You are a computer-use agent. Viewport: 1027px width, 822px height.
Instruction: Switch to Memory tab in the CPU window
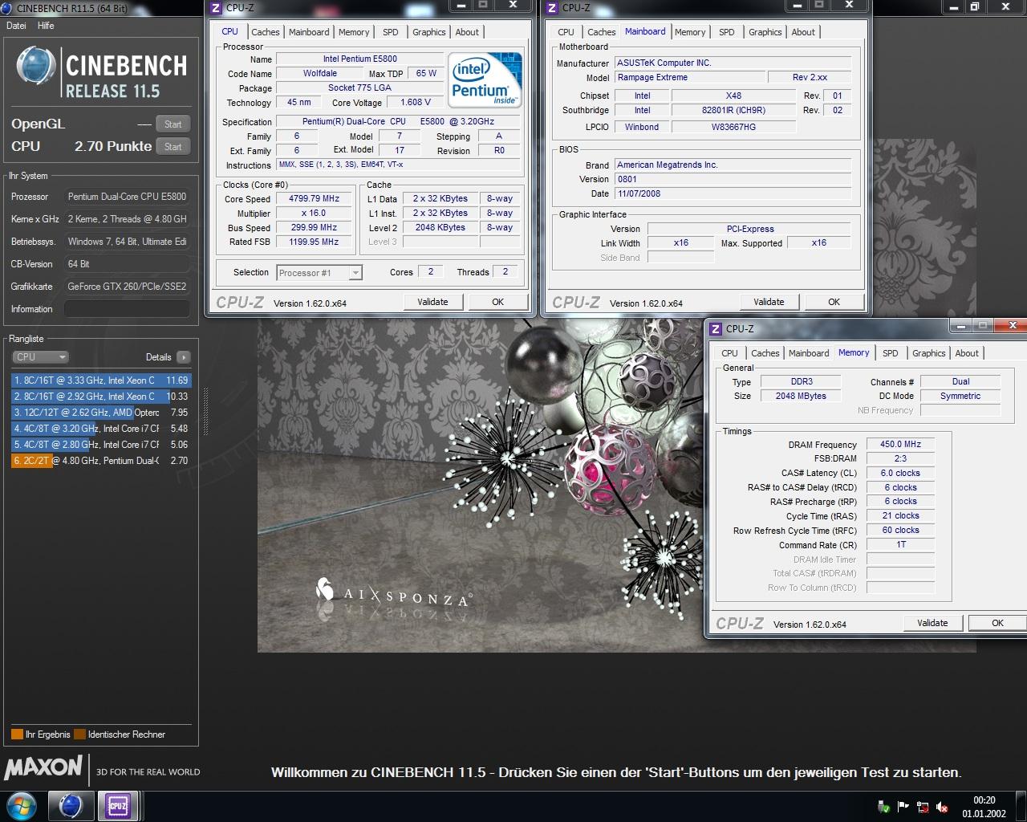(354, 32)
